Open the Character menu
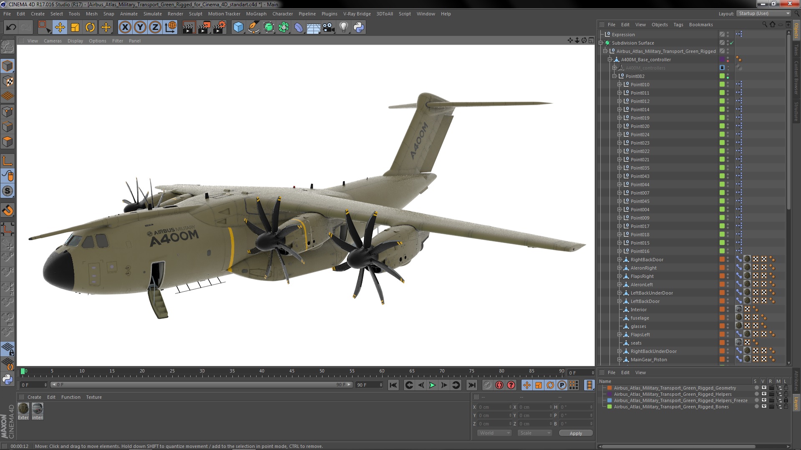 click(282, 14)
